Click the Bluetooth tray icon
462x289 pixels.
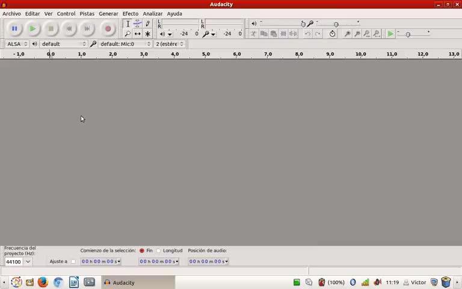click(x=353, y=282)
